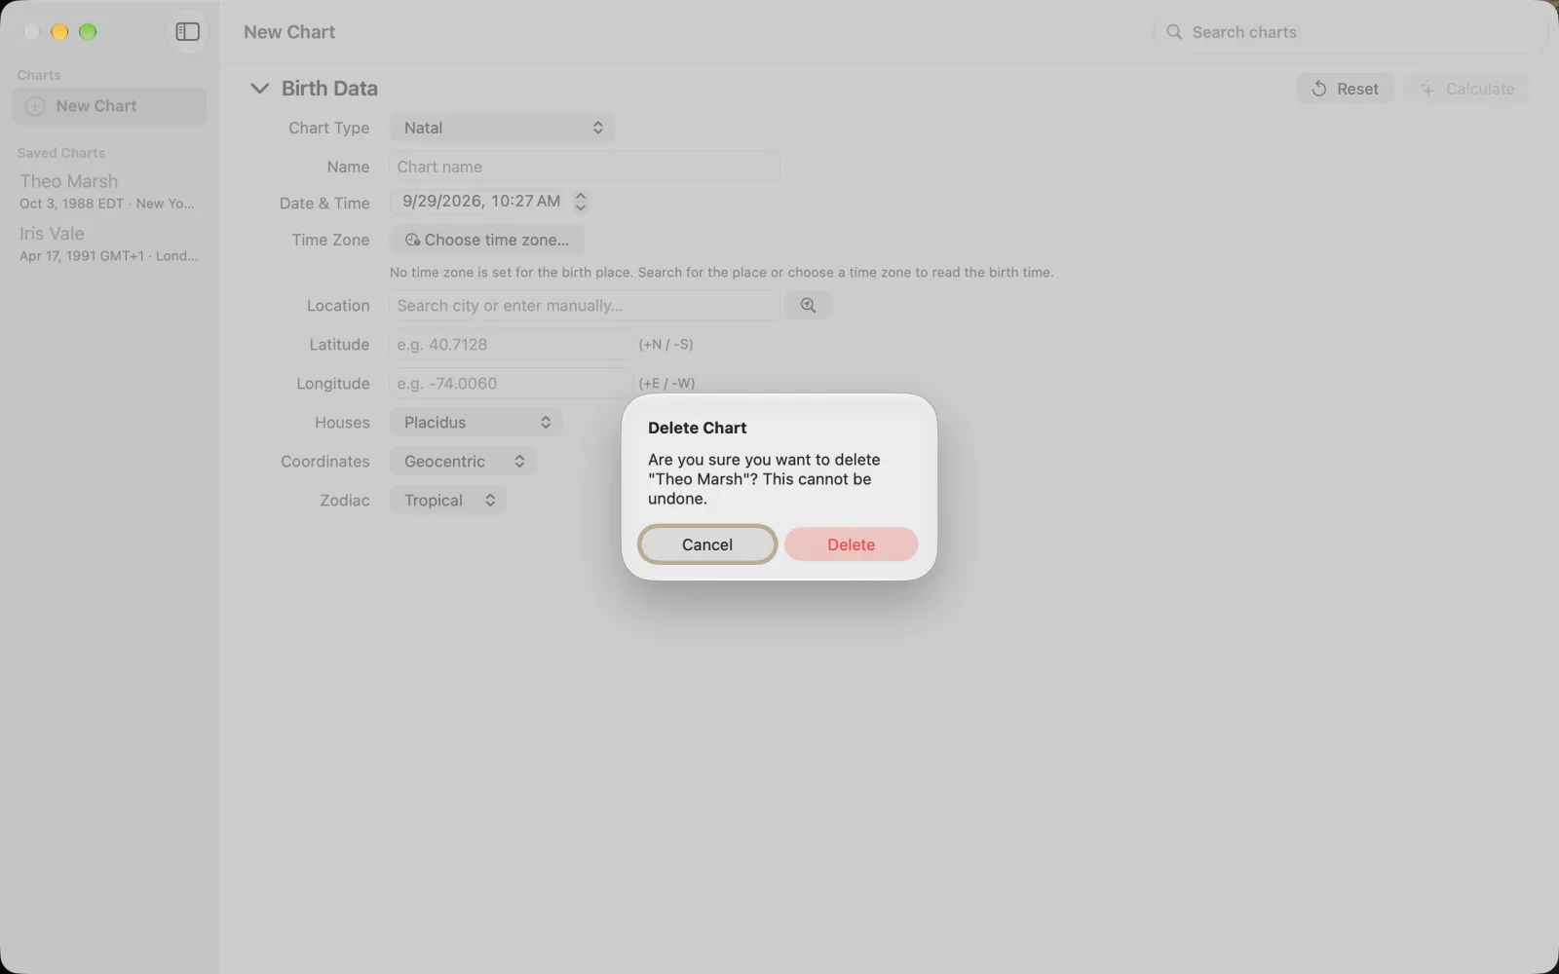This screenshot has height=974, width=1559.
Task: Collapse the Birth Data section
Action: 259,89
